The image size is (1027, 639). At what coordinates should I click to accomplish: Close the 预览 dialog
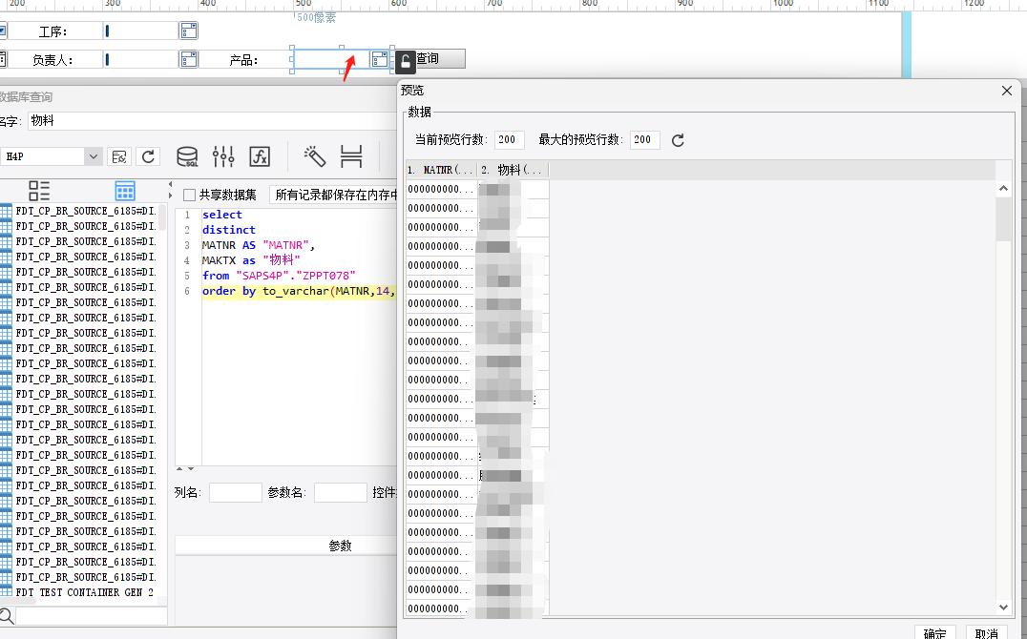pyautogui.click(x=1006, y=91)
